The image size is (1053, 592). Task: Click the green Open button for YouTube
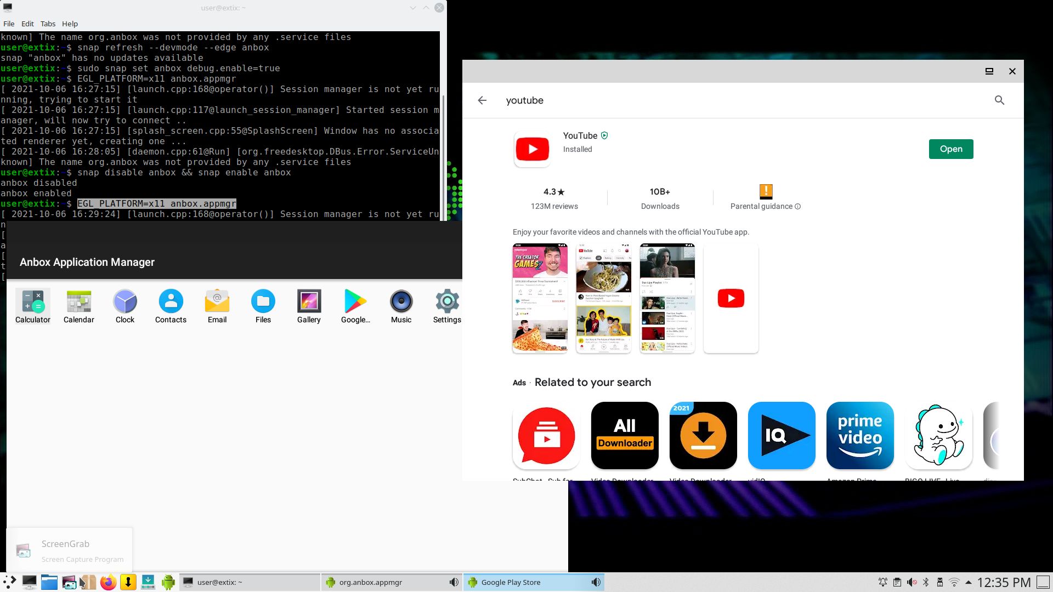pyautogui.click(x=951, y=149)
